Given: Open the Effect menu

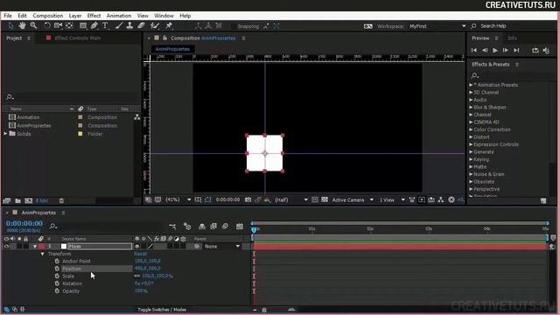Looking at the screenshot, I should coord(94,16).
